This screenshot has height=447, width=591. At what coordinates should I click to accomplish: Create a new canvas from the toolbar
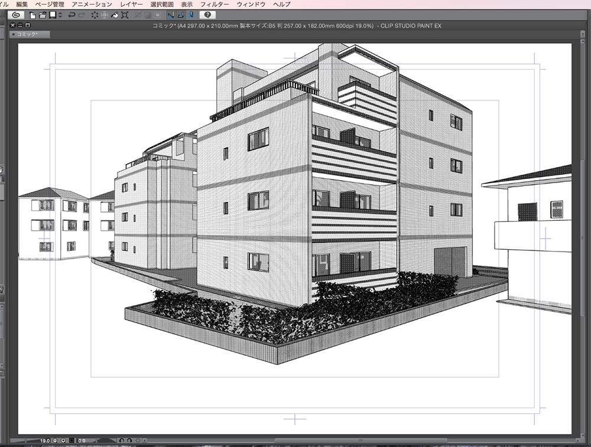click(x=32, y=17)
